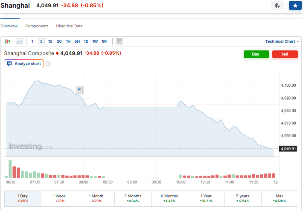Open the news panel icon in chart toolbar
The image size is (306, 211).
point(119,41)
